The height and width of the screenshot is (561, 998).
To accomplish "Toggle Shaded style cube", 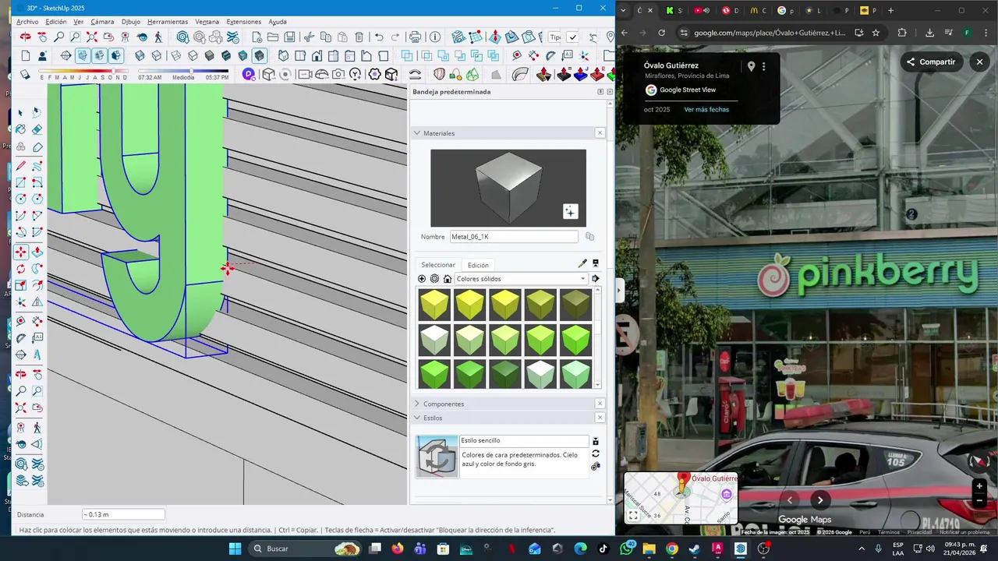I will pyautogui.click(x=209, y=55).
